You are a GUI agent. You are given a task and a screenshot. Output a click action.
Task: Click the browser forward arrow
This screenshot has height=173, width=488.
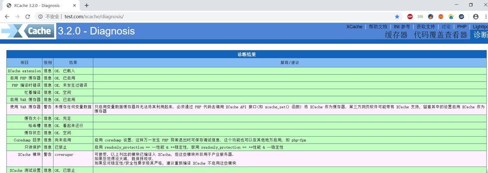(17, 16)
